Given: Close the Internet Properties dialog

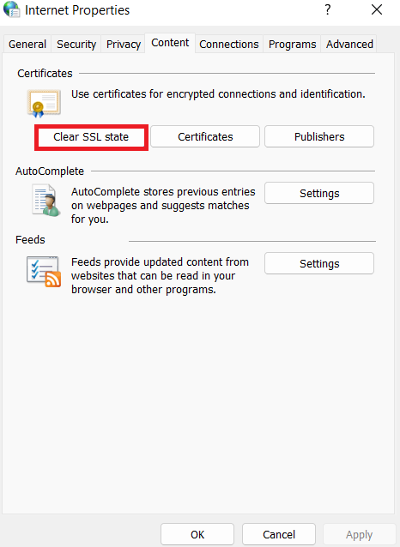Looking at the screenshot, I should pos(377,9).
